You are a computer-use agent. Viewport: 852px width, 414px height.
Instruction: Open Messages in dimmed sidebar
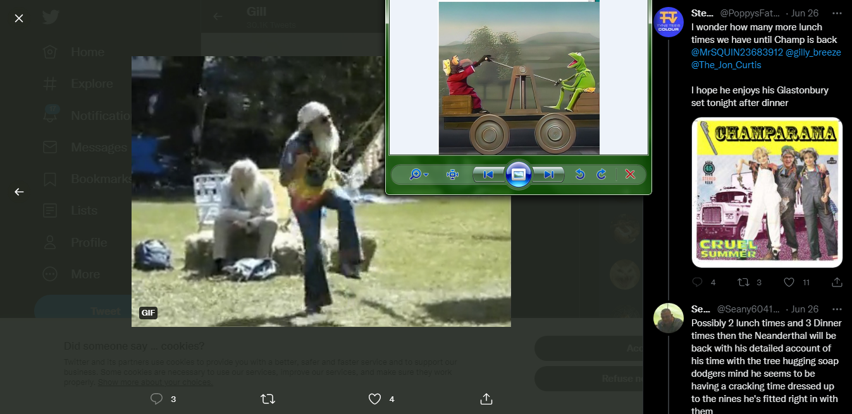(85, 147)
